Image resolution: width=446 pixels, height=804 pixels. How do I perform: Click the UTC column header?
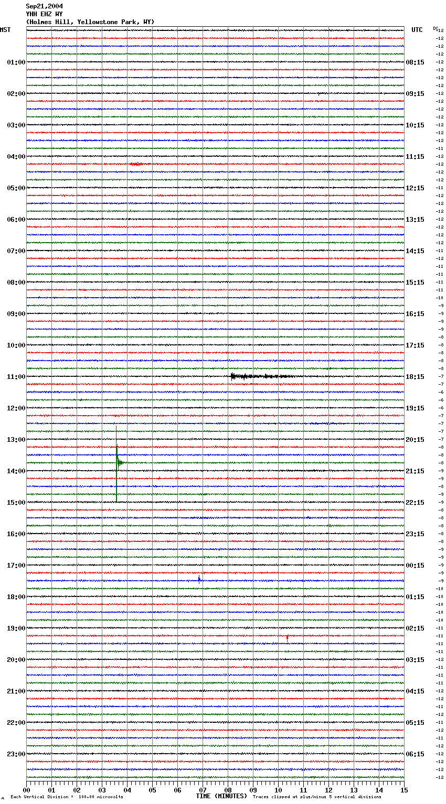pyautogui.click(x=417, y=30)
